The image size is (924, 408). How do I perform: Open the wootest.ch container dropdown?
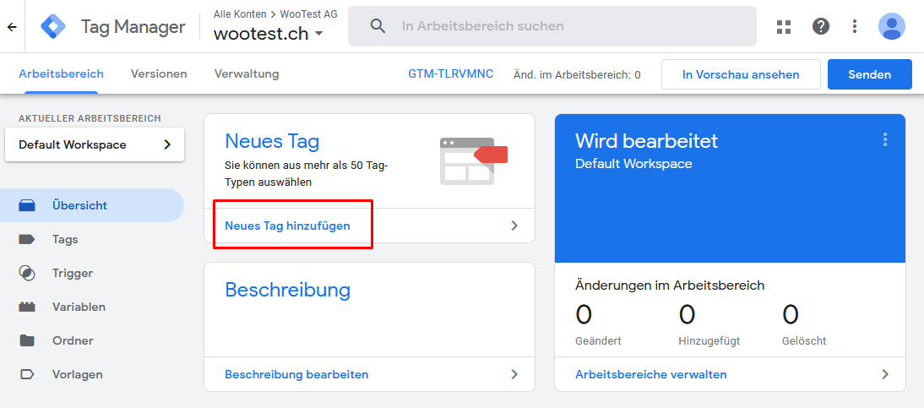tap(268, 34)
